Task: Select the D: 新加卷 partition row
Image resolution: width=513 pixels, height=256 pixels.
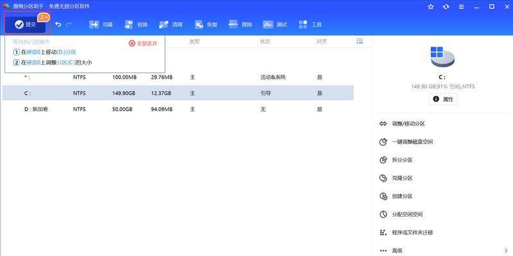Action: [x=178, y=109]
